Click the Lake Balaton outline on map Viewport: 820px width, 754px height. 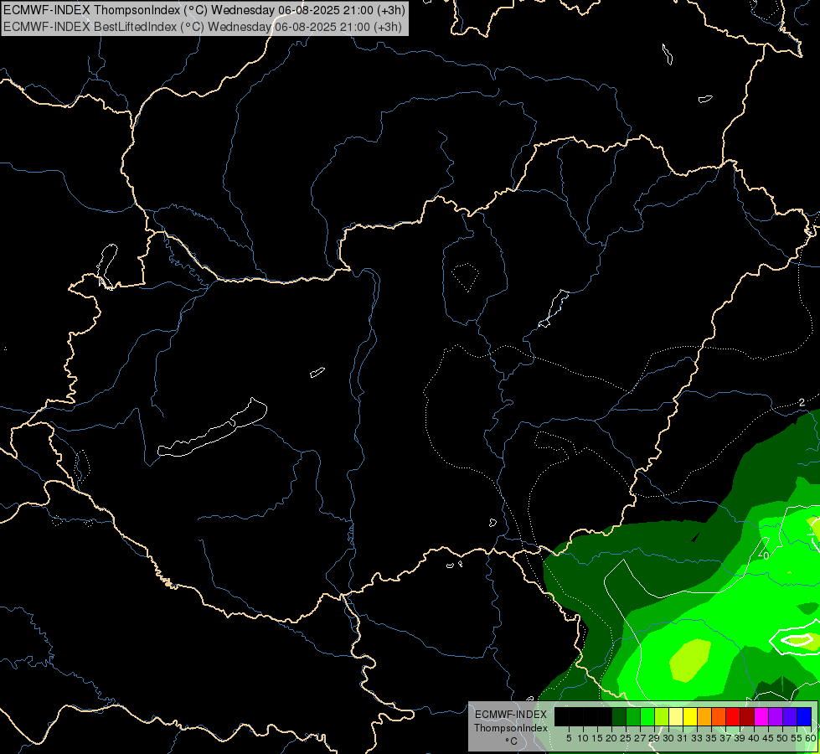pos(212,428)
